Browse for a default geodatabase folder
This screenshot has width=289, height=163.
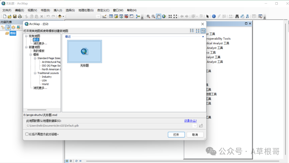click(x=201, y=126)
